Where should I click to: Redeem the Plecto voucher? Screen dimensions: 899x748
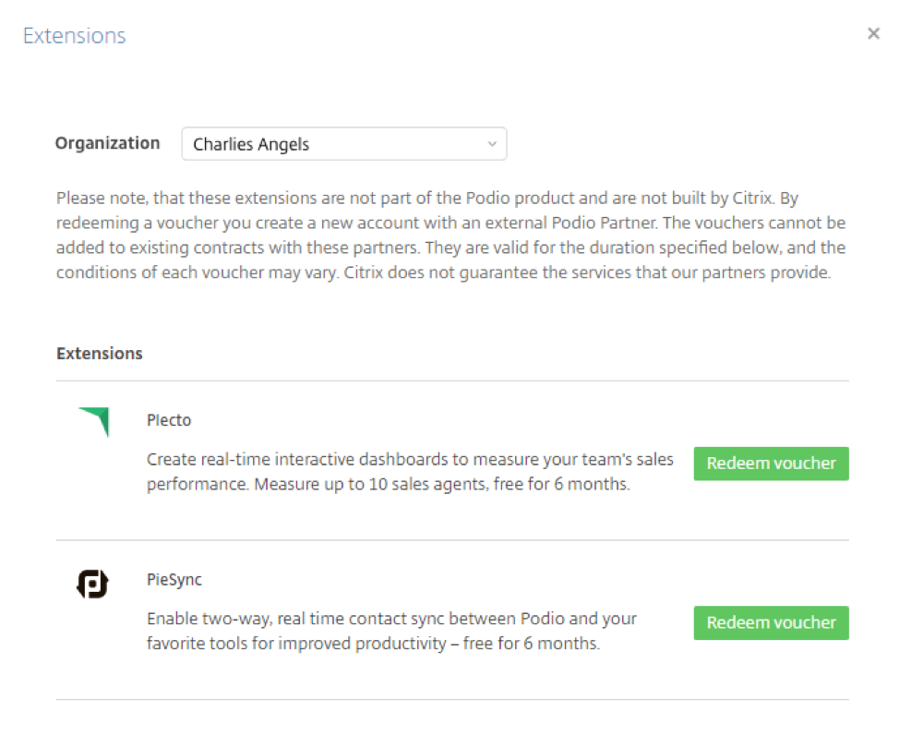[771, 464]
